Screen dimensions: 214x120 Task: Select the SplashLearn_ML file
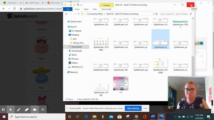121,67
